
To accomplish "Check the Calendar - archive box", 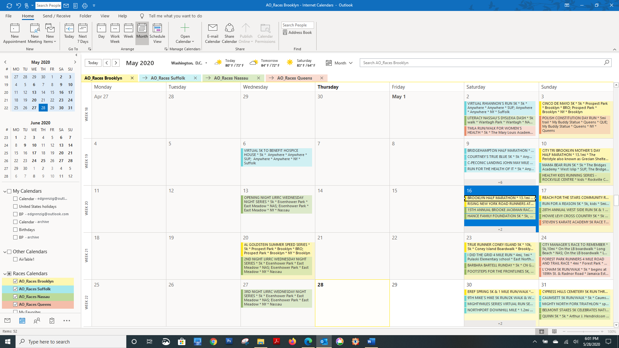I will 15,222.
